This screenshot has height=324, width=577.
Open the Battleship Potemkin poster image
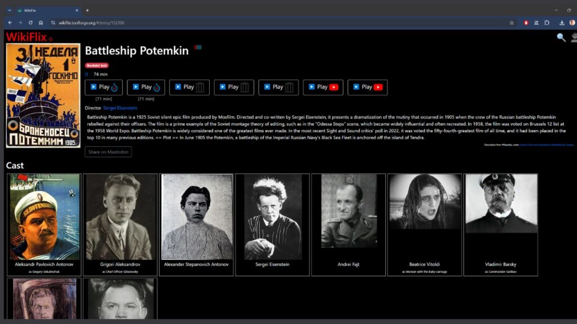(43, 96)
